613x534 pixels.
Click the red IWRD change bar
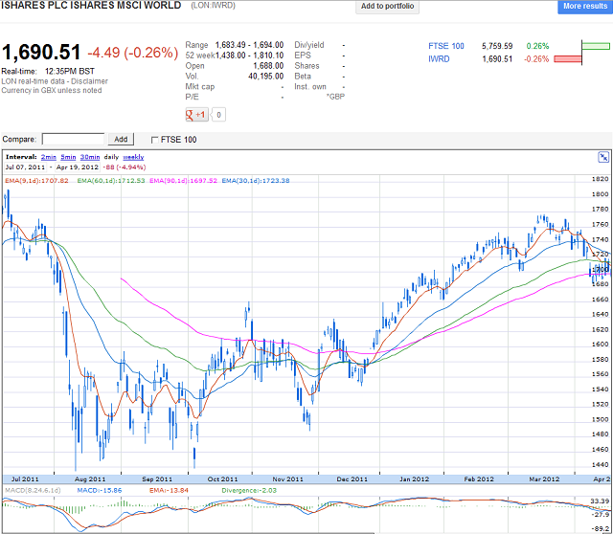tap(568, 59)
